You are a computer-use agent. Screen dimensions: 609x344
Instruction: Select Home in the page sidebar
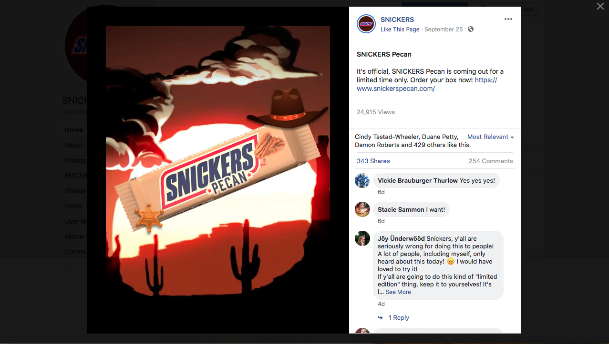tap(73, 130)
